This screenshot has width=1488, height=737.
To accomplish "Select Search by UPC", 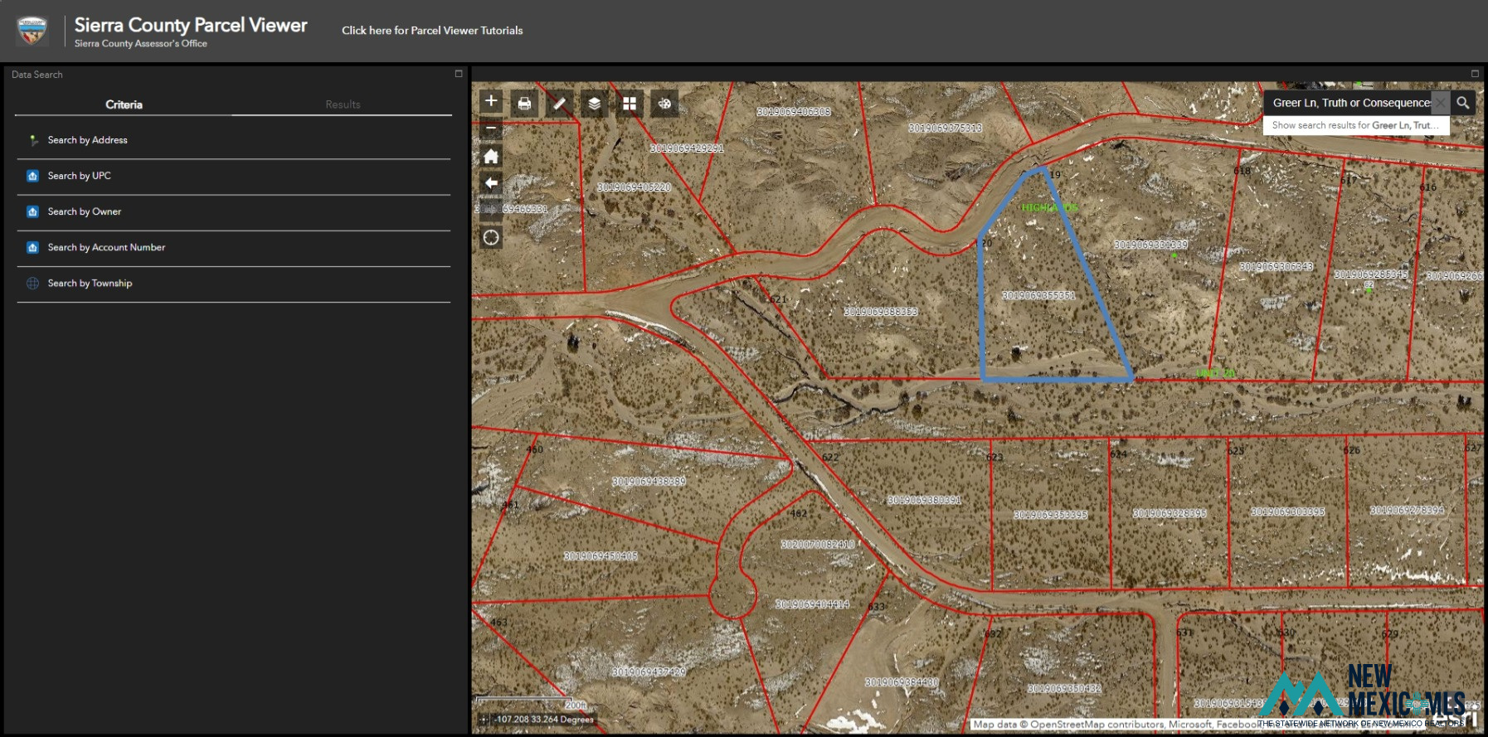I will 233,176.
